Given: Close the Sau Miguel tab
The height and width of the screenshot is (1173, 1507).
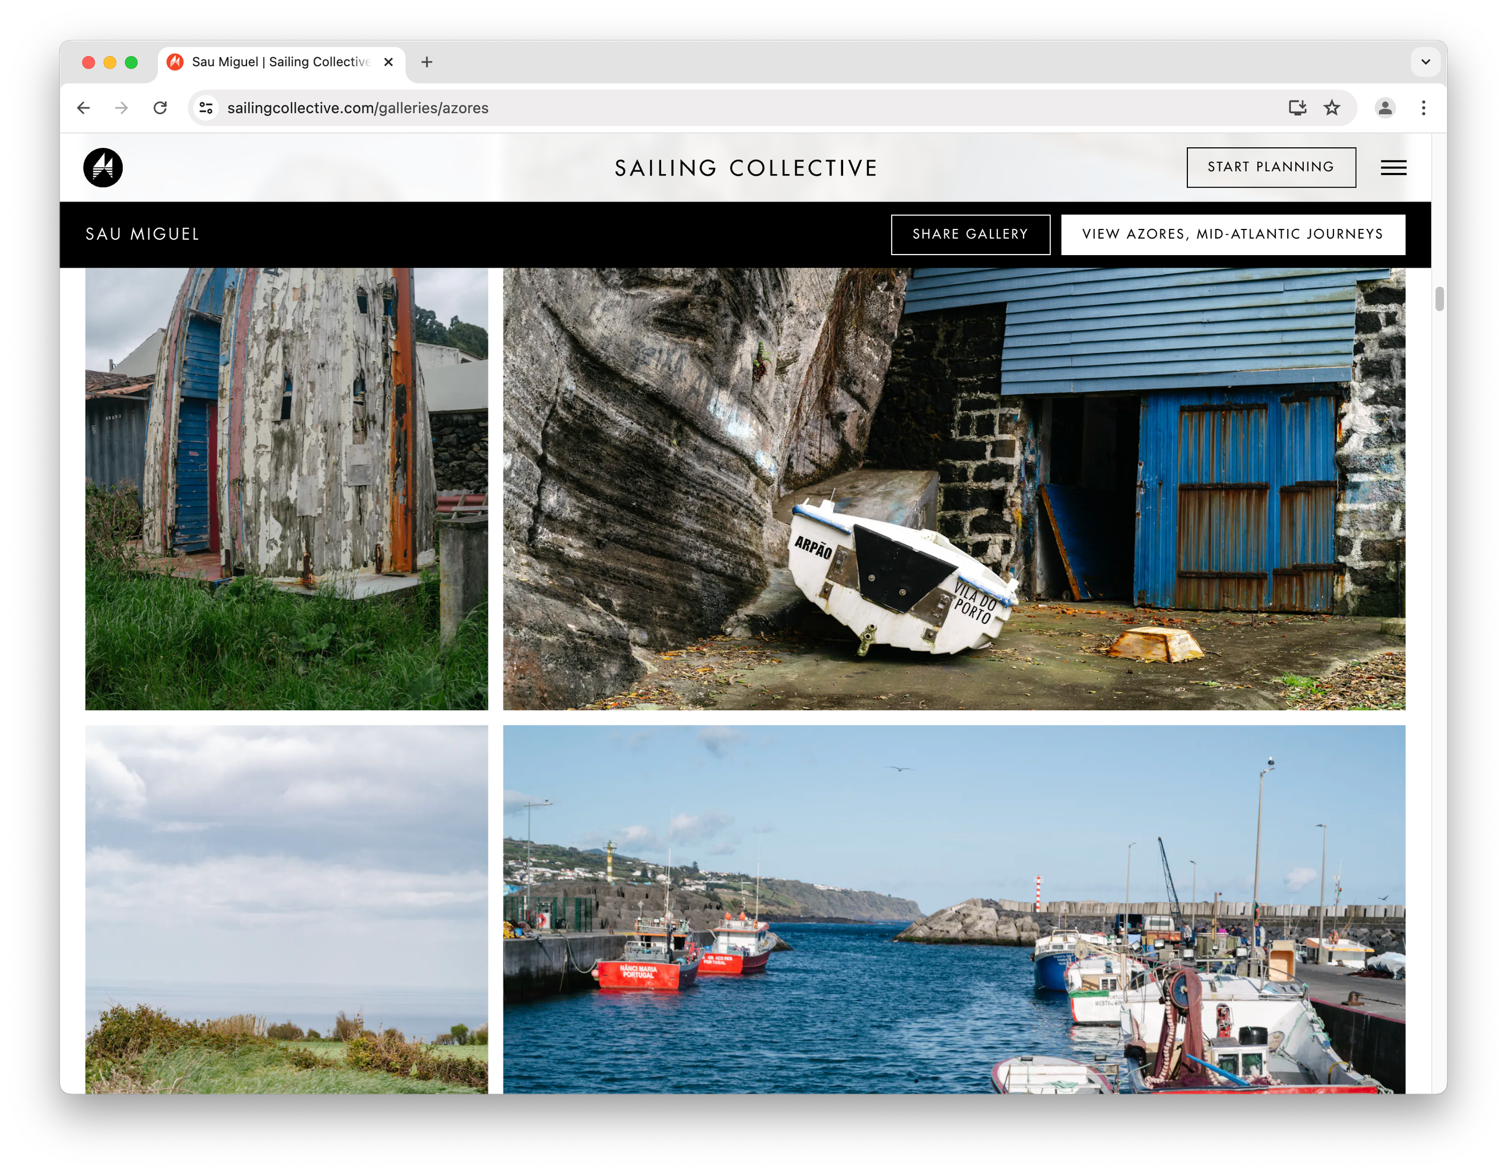Looking at the screenshot, I should (x=389, y=62).
